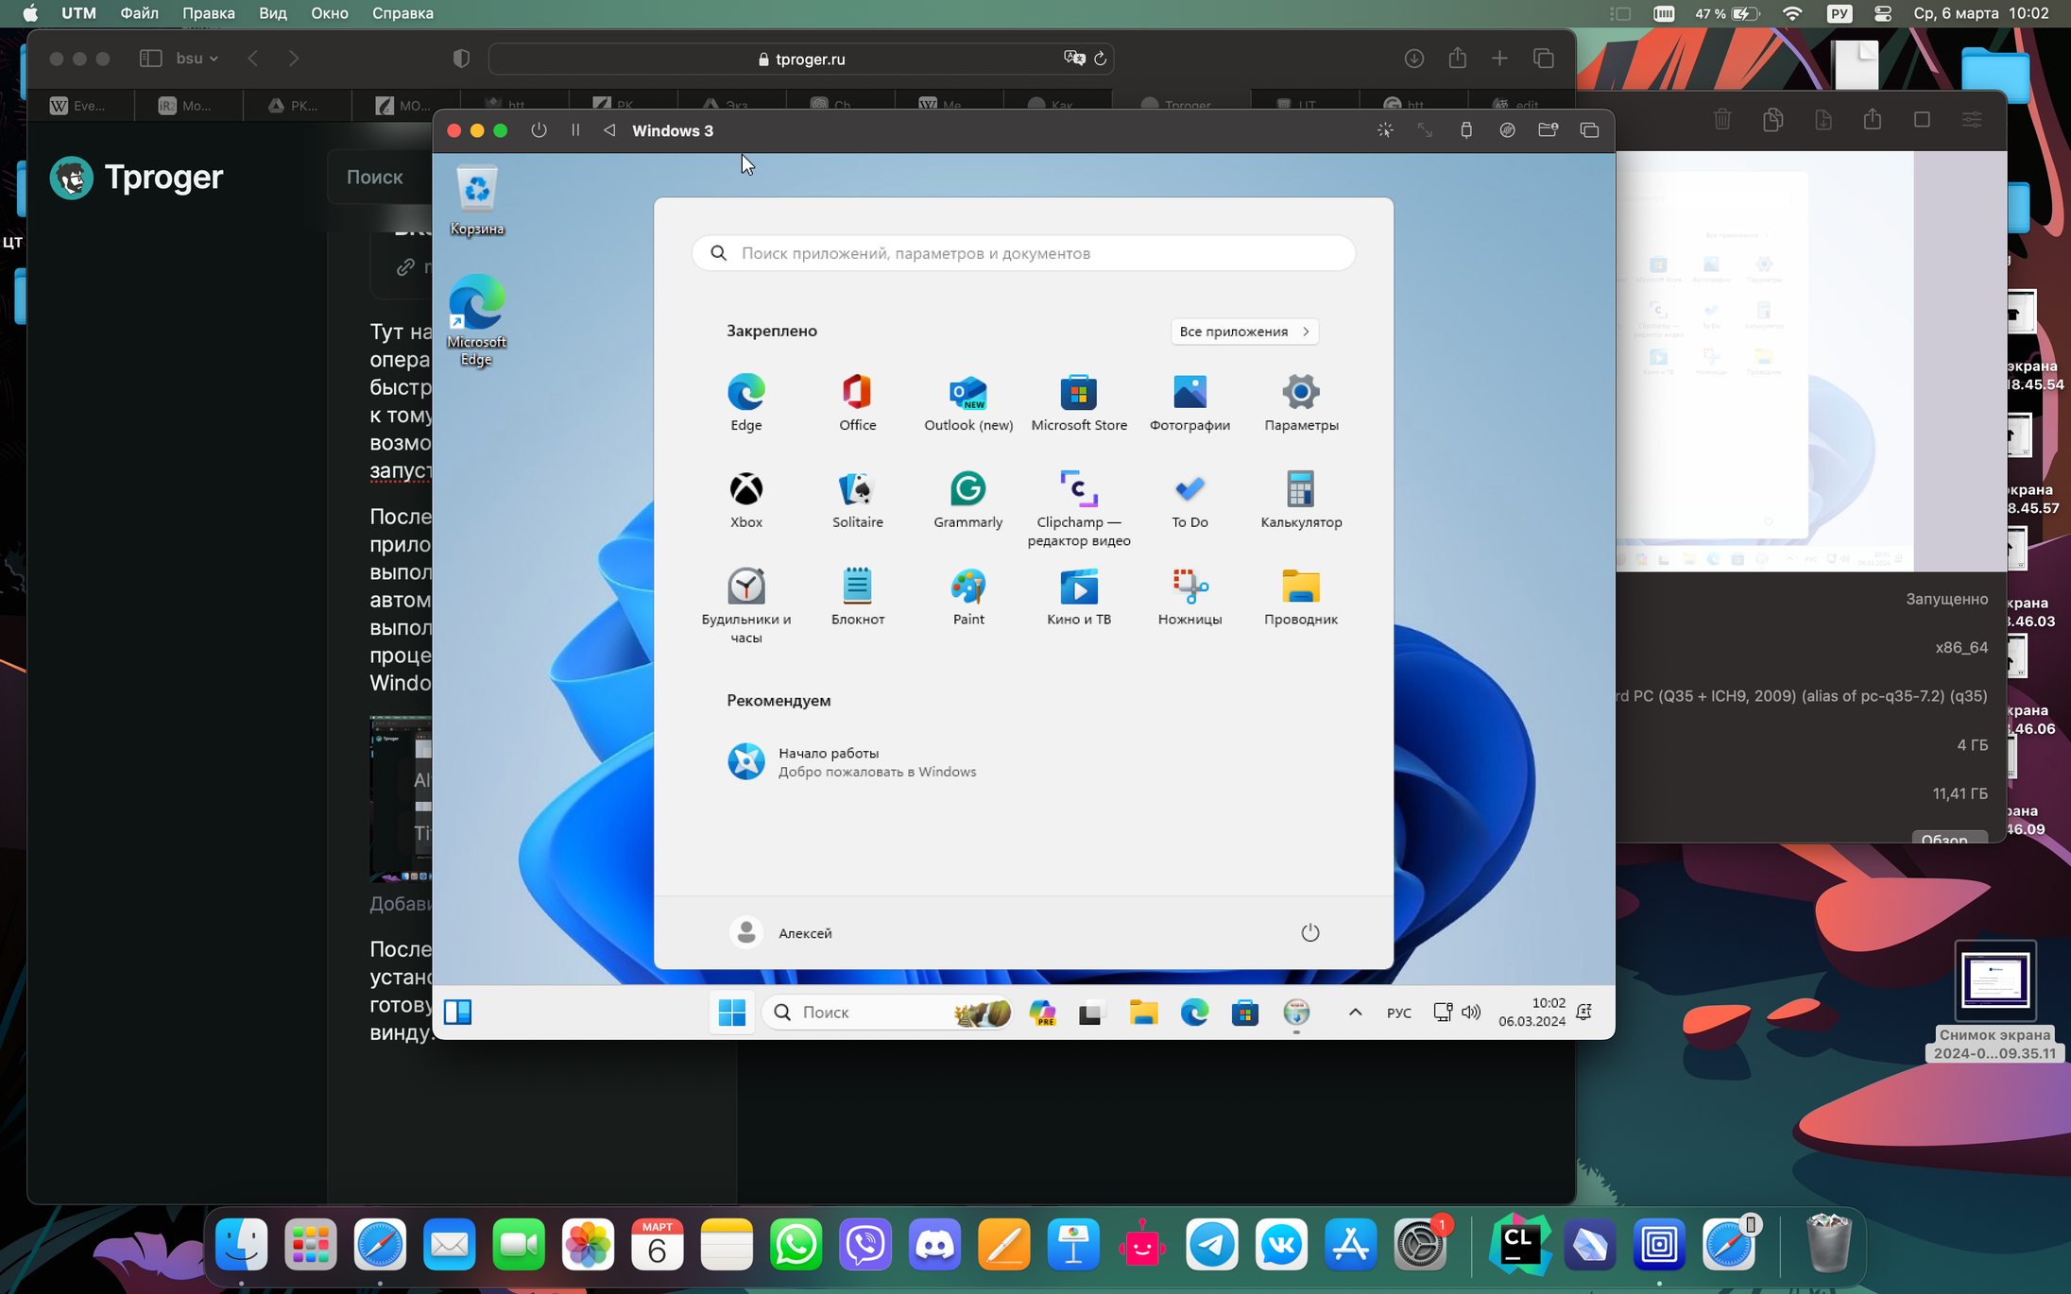Screen dimensions: 2071x1294
Task: Open Edge from pinned apps
Action: (x=745, y=402)
